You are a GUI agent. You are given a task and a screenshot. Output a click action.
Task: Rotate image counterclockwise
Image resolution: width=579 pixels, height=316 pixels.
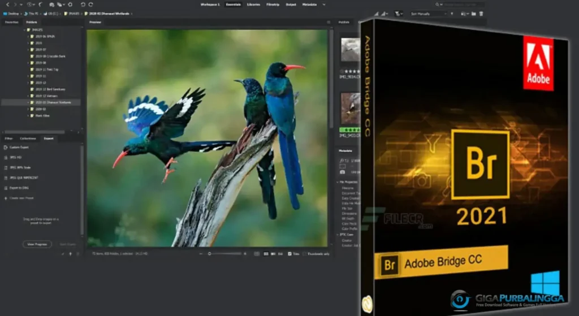83,5
